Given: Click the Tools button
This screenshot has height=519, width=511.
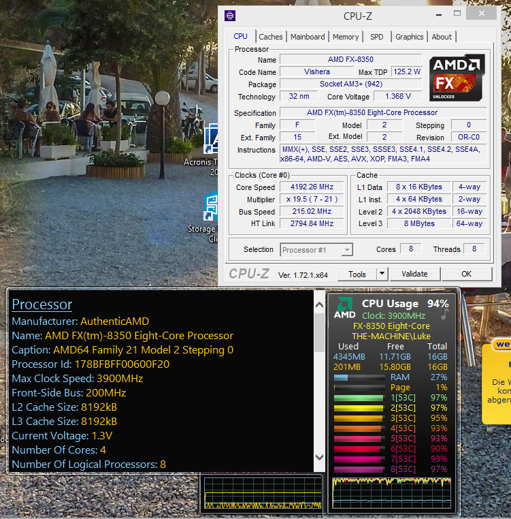Looking at the screenshot, I should tap(357, 274).
